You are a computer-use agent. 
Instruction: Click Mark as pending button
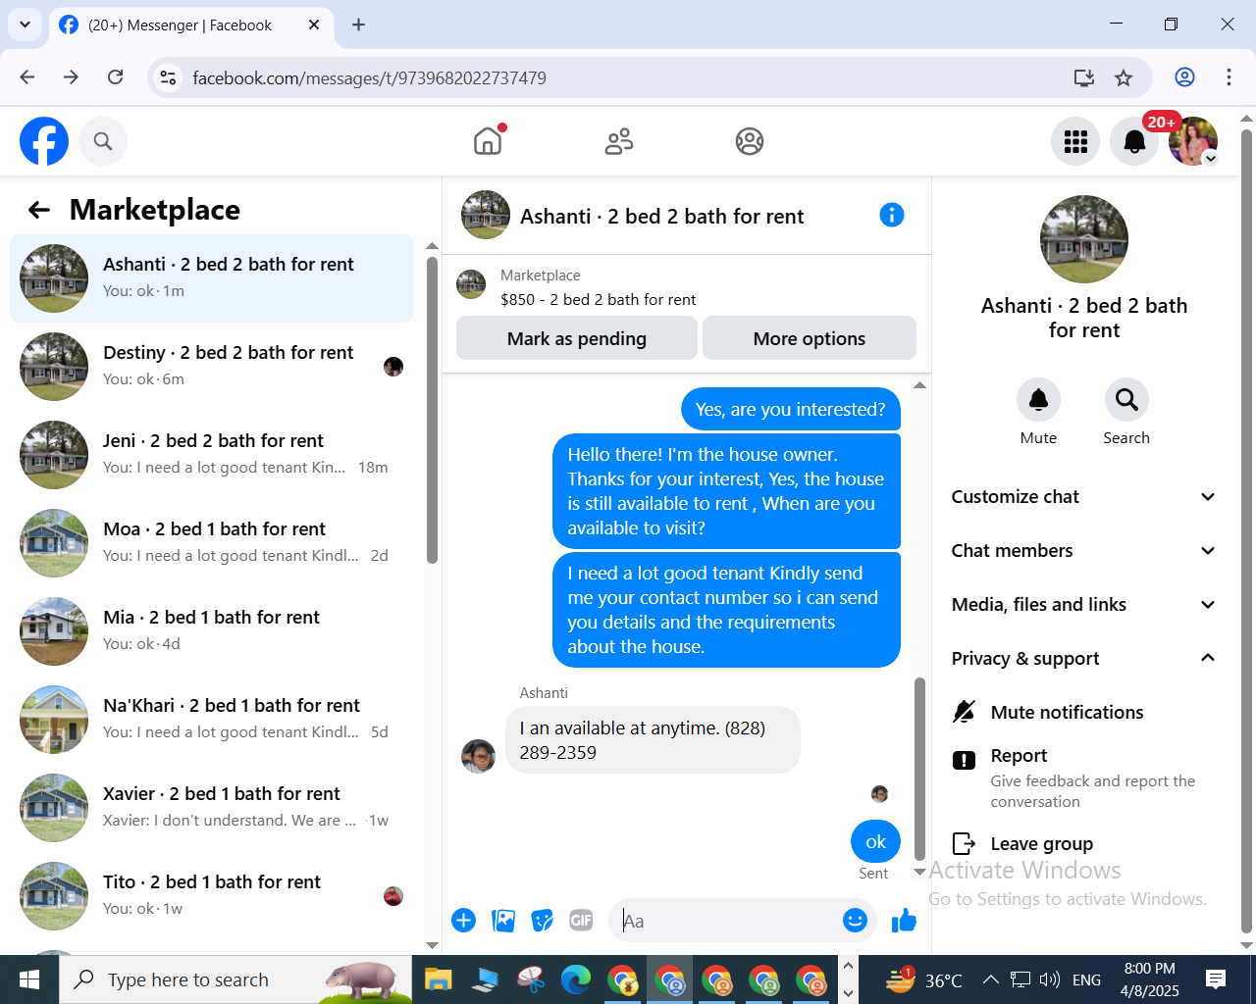[x=577, y=338]
